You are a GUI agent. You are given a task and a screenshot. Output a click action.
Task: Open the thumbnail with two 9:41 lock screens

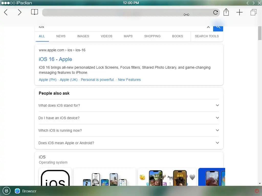click(x=167, y=177)
